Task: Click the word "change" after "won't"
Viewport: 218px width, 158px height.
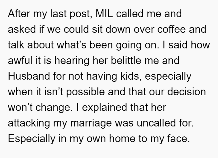Action: pyautogui.click(x=53, y=107)
